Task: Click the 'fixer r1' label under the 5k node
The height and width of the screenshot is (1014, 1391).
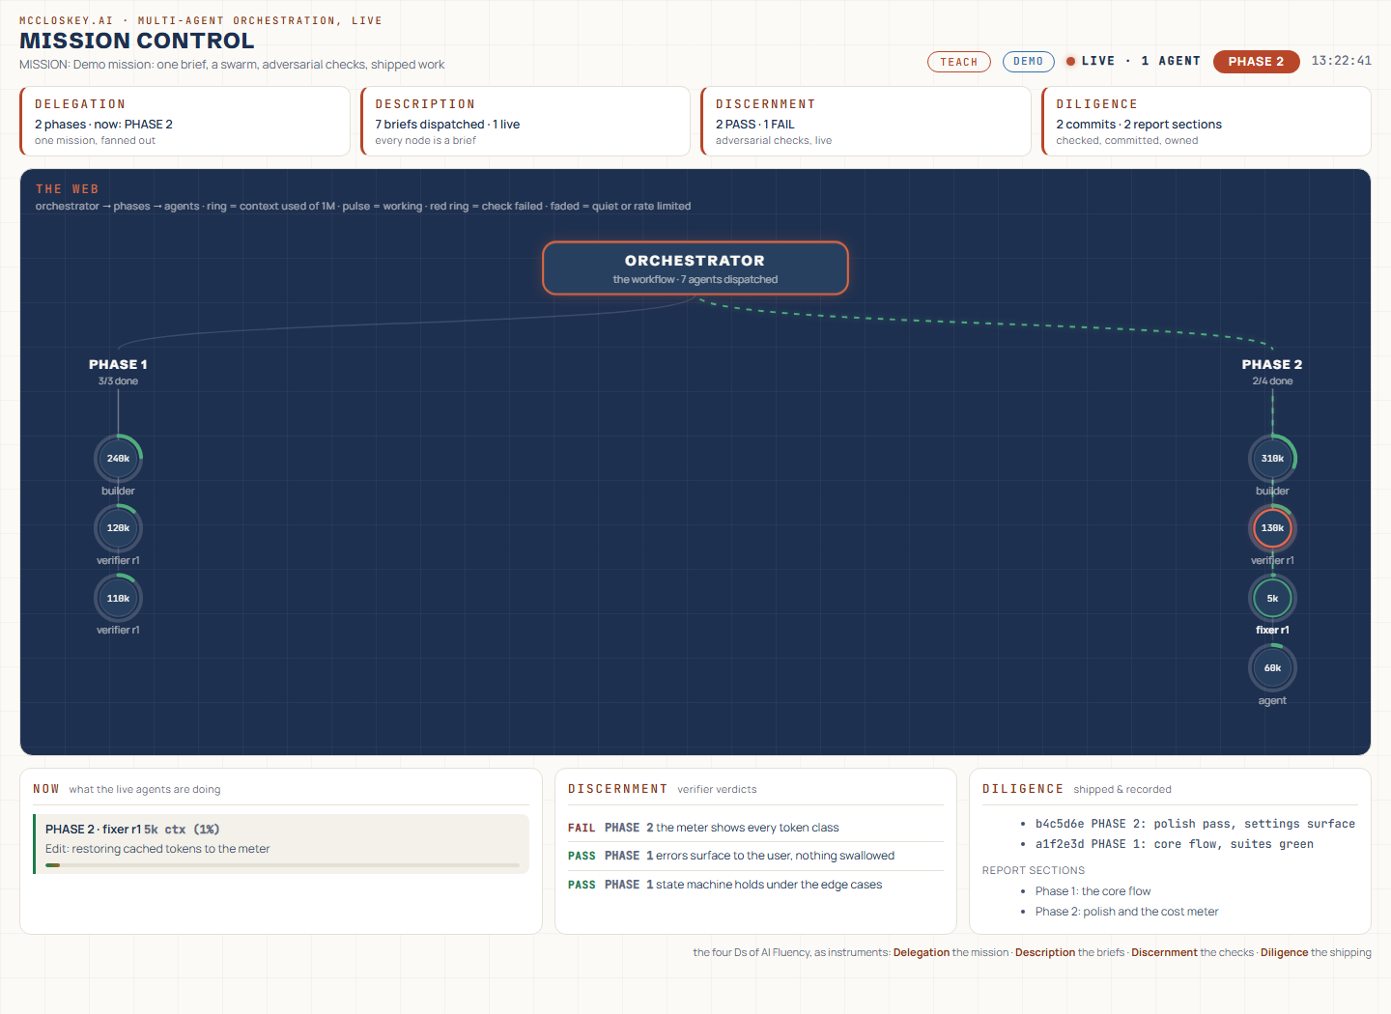Action: [x=1272, y=630]
